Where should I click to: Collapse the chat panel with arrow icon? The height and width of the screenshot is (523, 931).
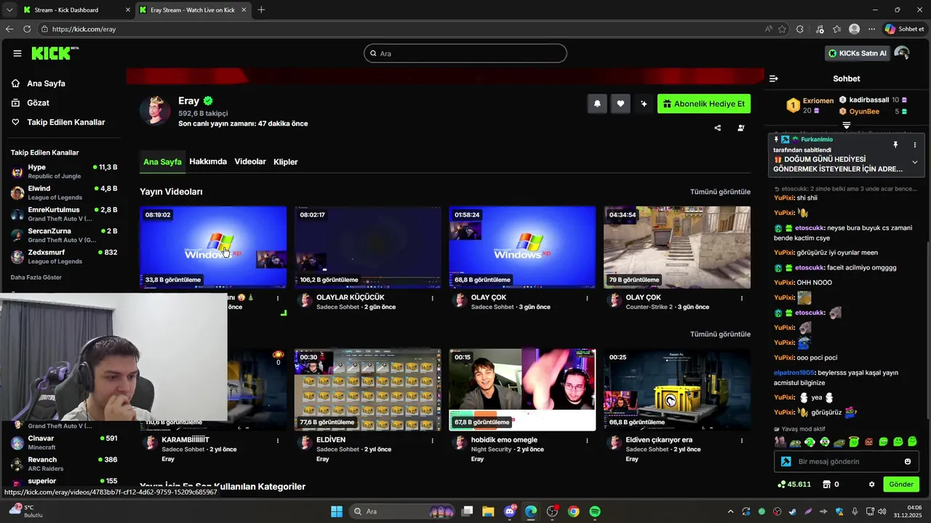774,78
